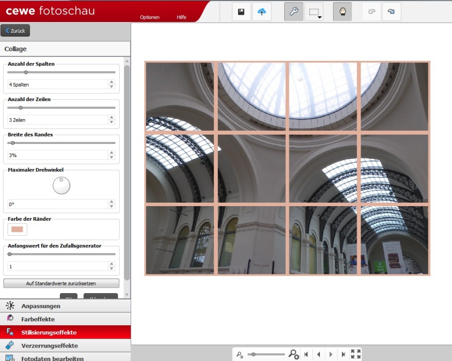
Task: Jump to the first photo
Action: point(306,354)
